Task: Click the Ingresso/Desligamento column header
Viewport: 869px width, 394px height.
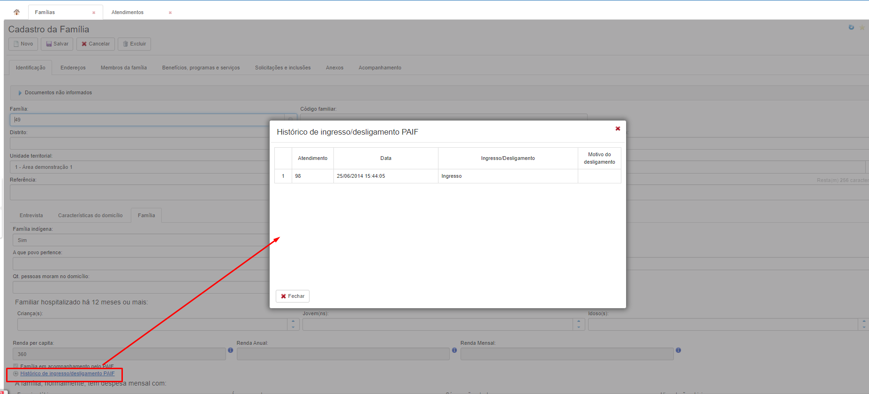Action: tap(508, 159)
